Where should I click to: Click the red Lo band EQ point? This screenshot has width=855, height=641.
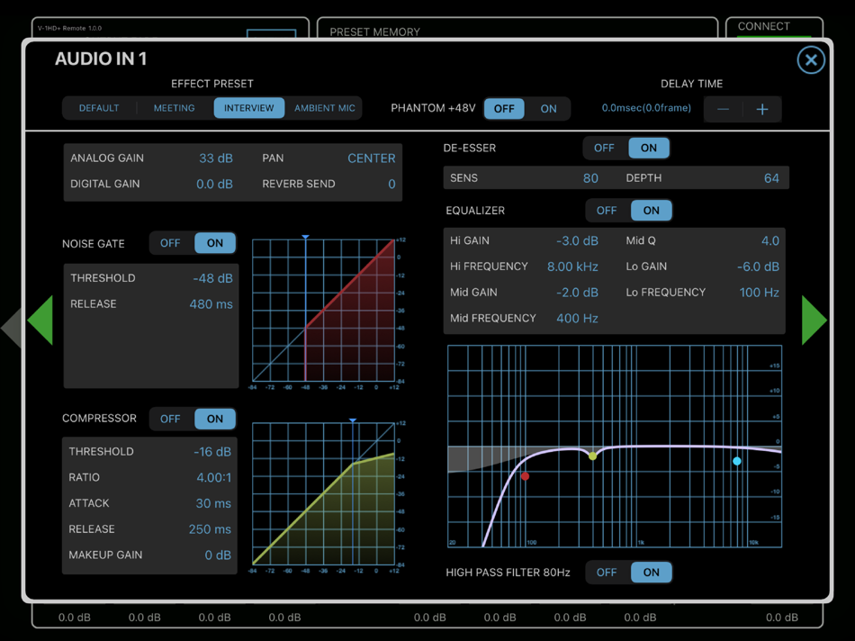(525, 476)
